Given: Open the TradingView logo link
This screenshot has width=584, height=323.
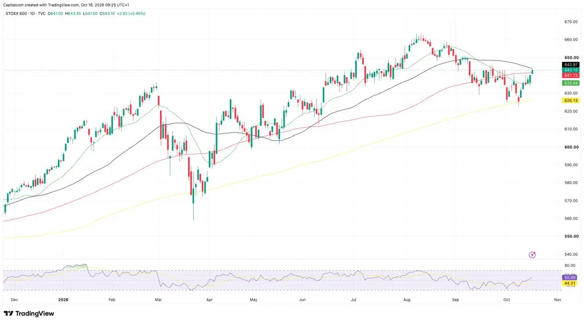Looking at the screenshot, I should point(29,313).
